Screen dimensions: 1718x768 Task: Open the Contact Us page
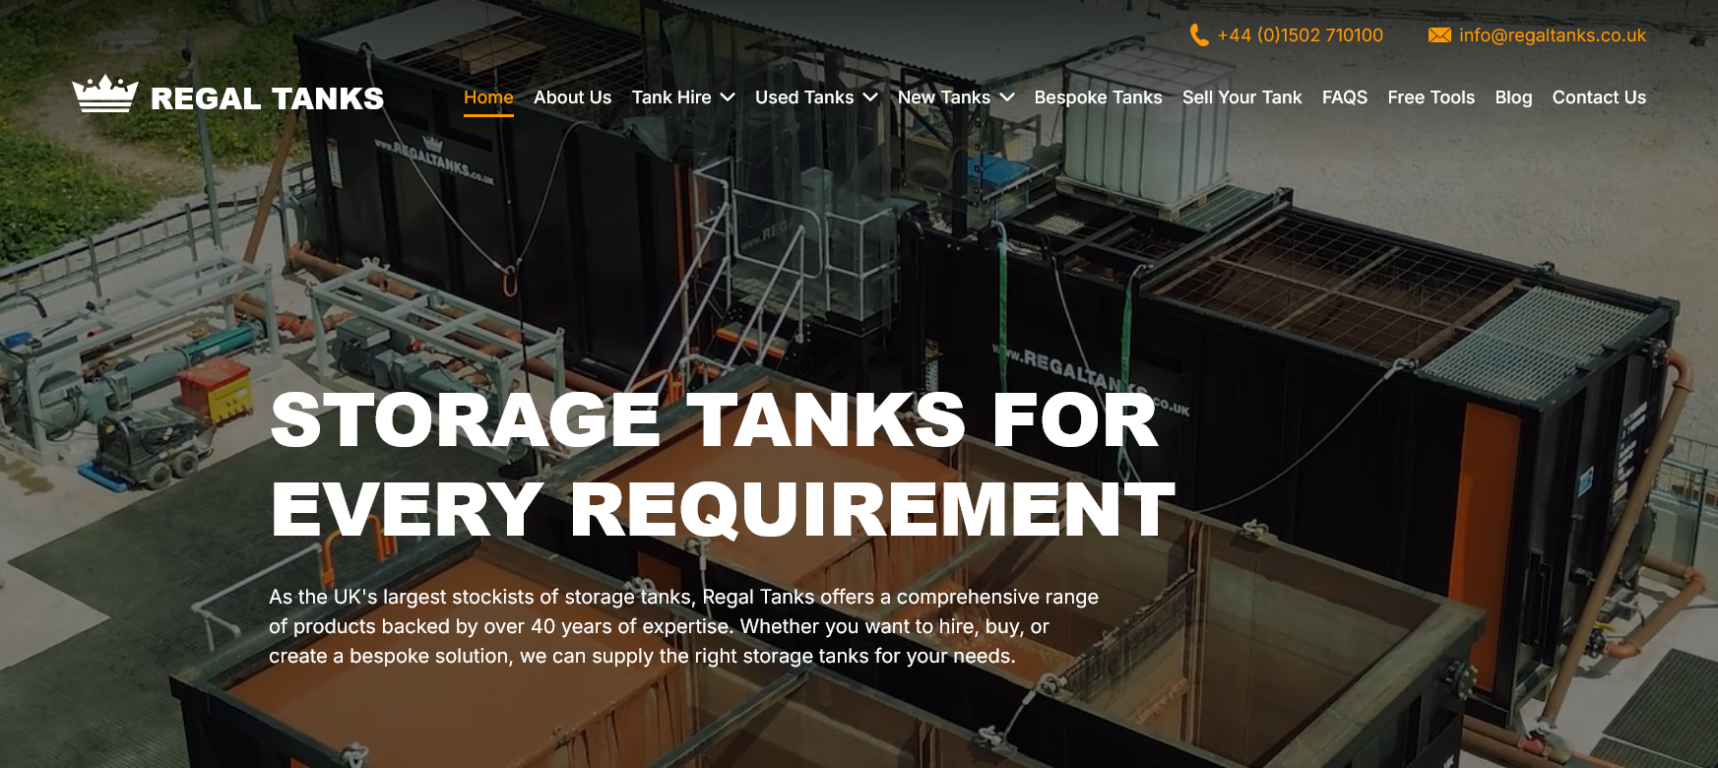[1599, 97]
